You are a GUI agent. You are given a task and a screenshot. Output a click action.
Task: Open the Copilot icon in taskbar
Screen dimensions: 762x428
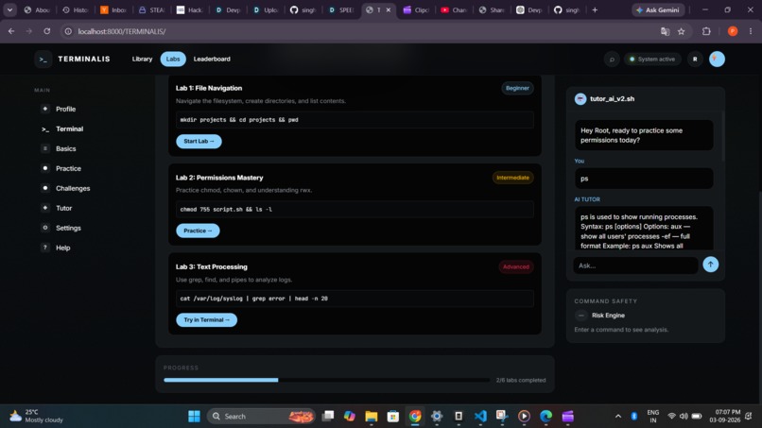tap(350, 417)
